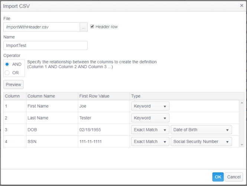Open Type dropdown for Last Name row
The image size is (247, 186).
click(150, 118)
